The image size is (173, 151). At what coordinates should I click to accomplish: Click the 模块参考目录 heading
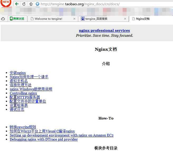coord(106,148)
